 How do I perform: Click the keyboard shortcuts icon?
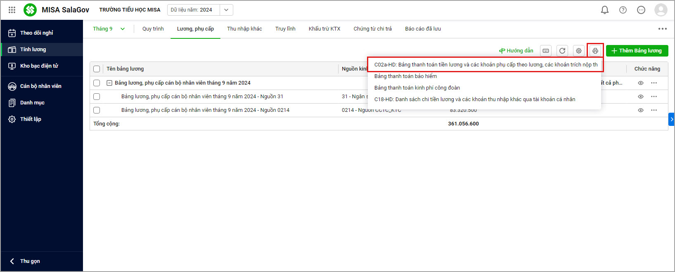coord(546,51)
